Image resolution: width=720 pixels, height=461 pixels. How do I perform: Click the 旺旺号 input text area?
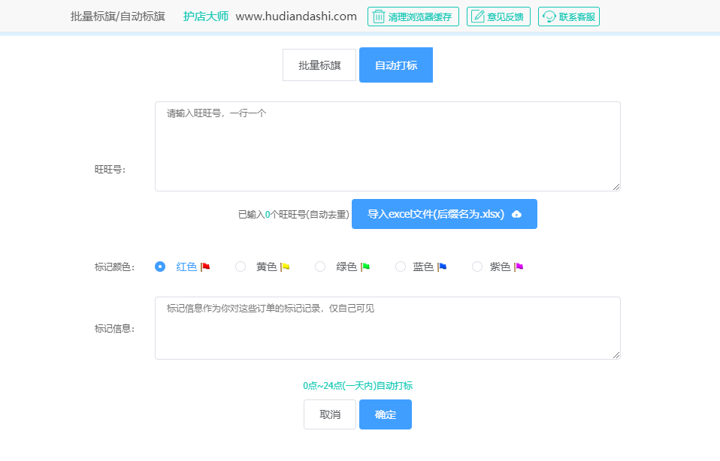coord(387,146)
